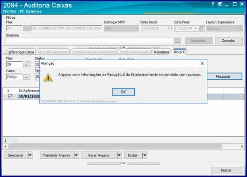Screen dimensions: 247x177
Task: Open the Bloco X Filial lookup button
Action: click(27, 65)
